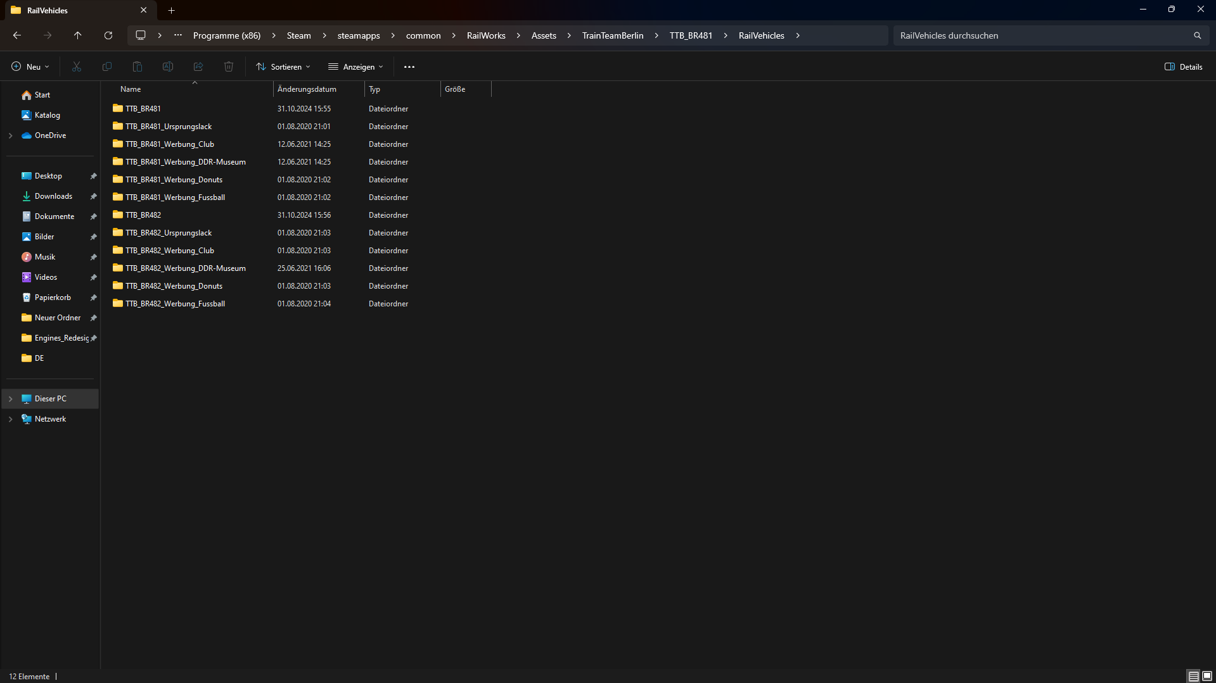Expand the chevron after RailWorks in the path
1216x683 pixels.
[x=518, y=35]
